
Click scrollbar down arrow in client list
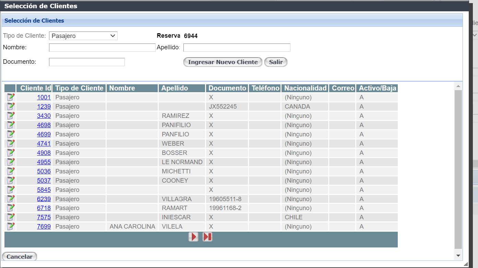pos(458,256)
